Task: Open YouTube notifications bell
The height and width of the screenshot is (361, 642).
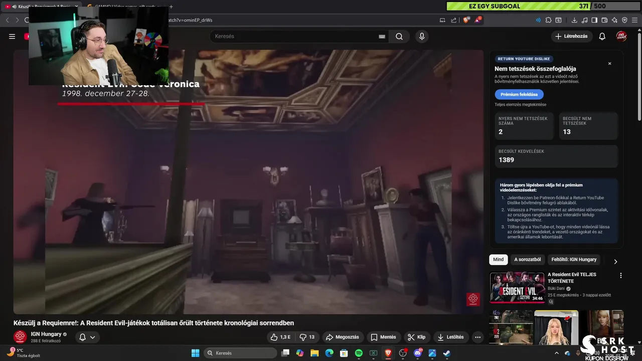Action: (602, 36)
